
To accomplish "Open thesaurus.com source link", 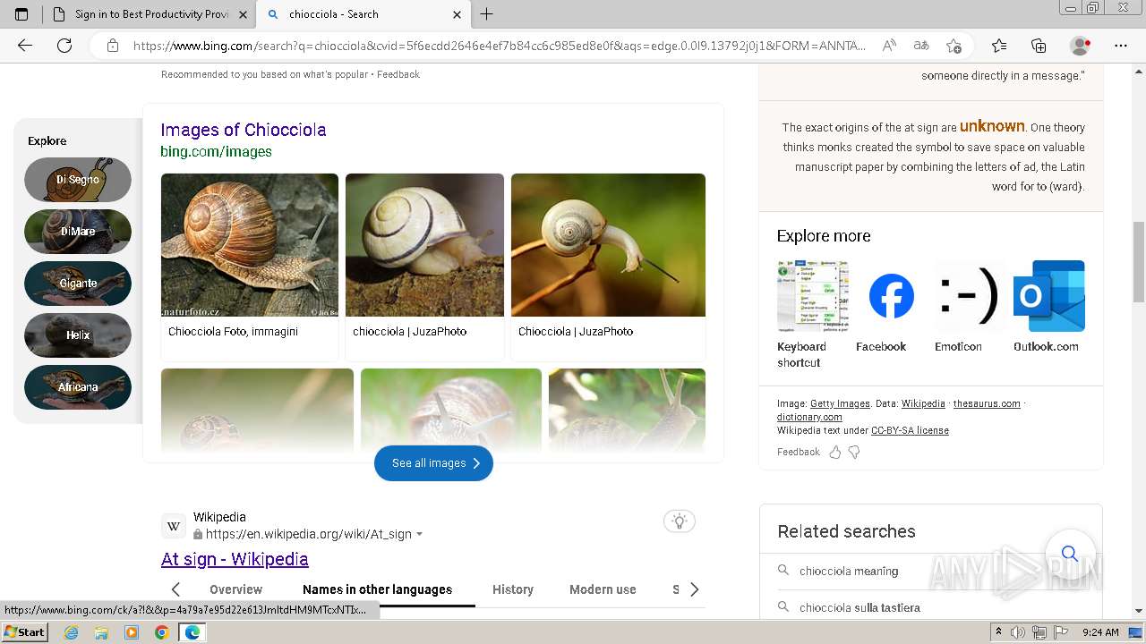I will [x=987, y=404].
